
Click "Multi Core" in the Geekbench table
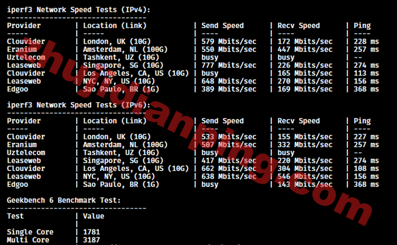[x=28, y=240]
